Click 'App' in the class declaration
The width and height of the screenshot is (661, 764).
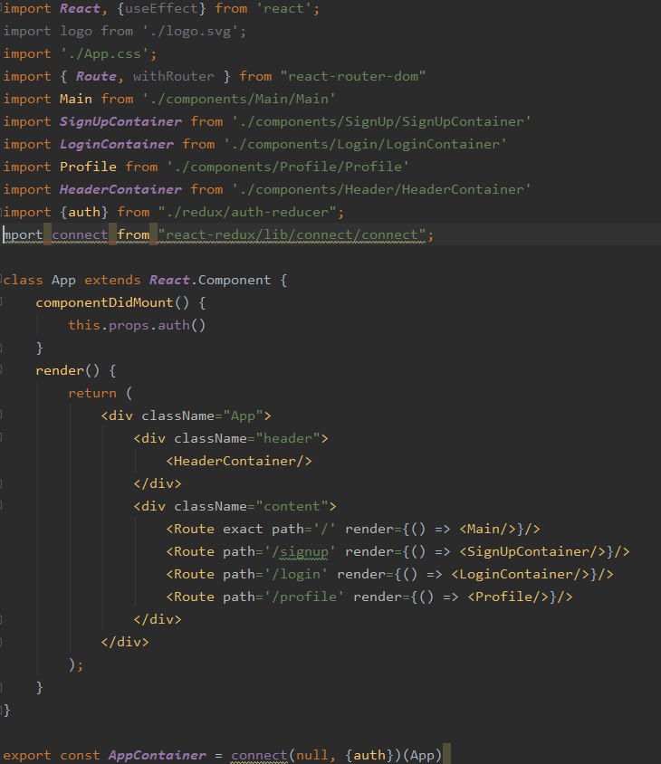[63, 281]
